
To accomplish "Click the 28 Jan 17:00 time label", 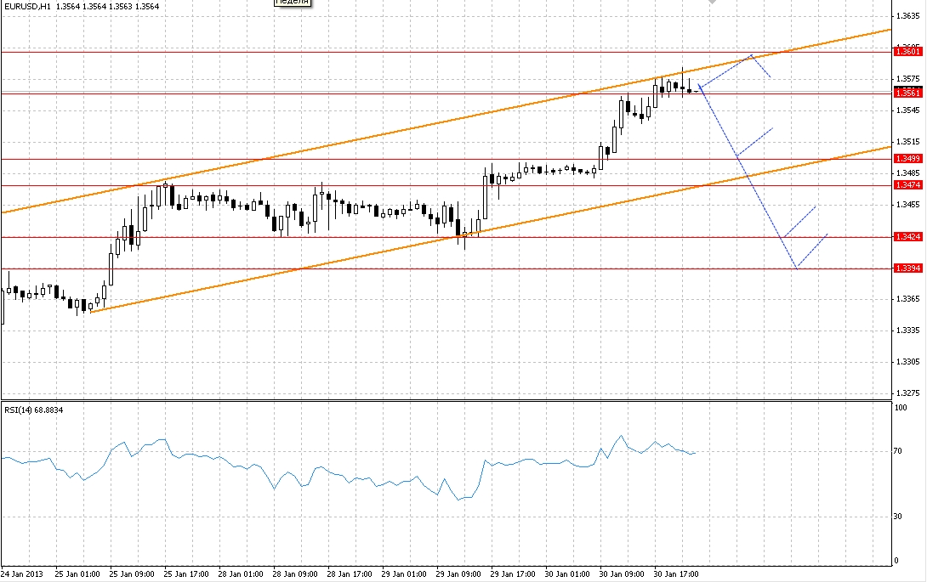I will coord(349,574).
